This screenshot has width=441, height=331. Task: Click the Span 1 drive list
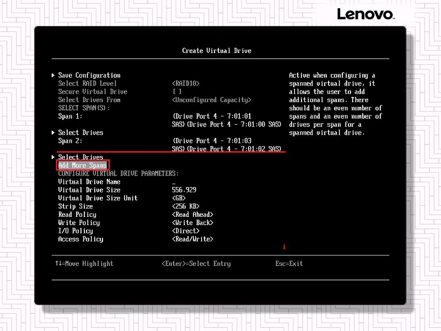pyautogui.click(x=227, y=120)
